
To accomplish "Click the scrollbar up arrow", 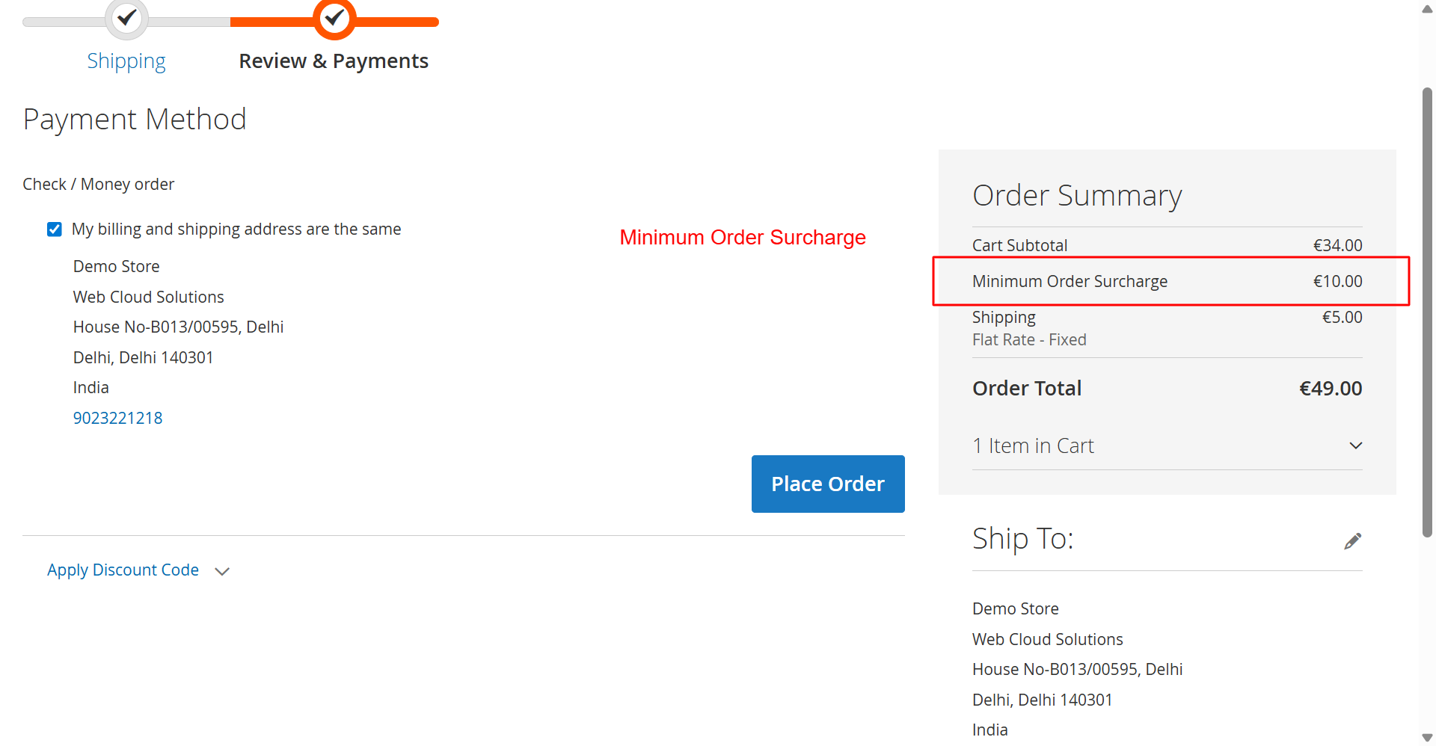I will point(1427,10).
